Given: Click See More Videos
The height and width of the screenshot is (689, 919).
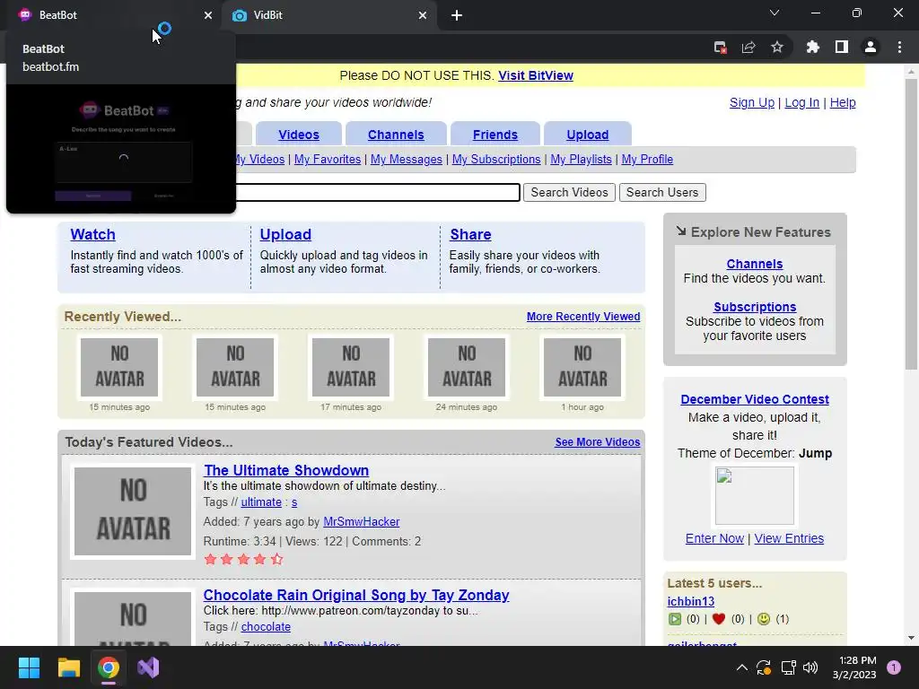Looking at the screenshot, I should (597, 442).
